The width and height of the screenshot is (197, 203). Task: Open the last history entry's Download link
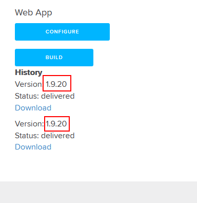pyautogui.click(x=33, y=147)
